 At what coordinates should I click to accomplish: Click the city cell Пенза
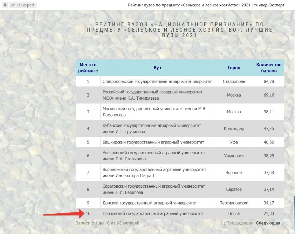point(234,214)
